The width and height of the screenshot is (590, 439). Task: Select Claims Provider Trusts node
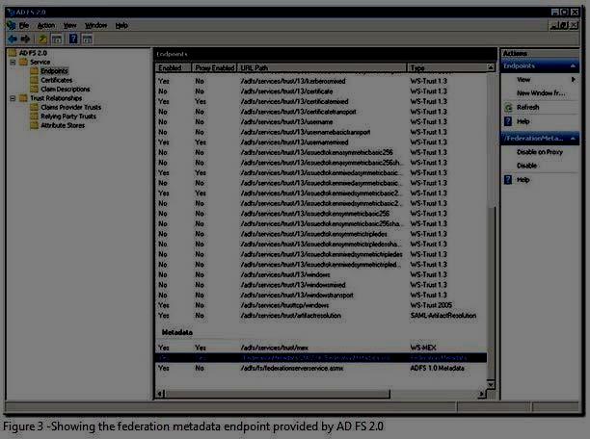[x=70, y=107]
